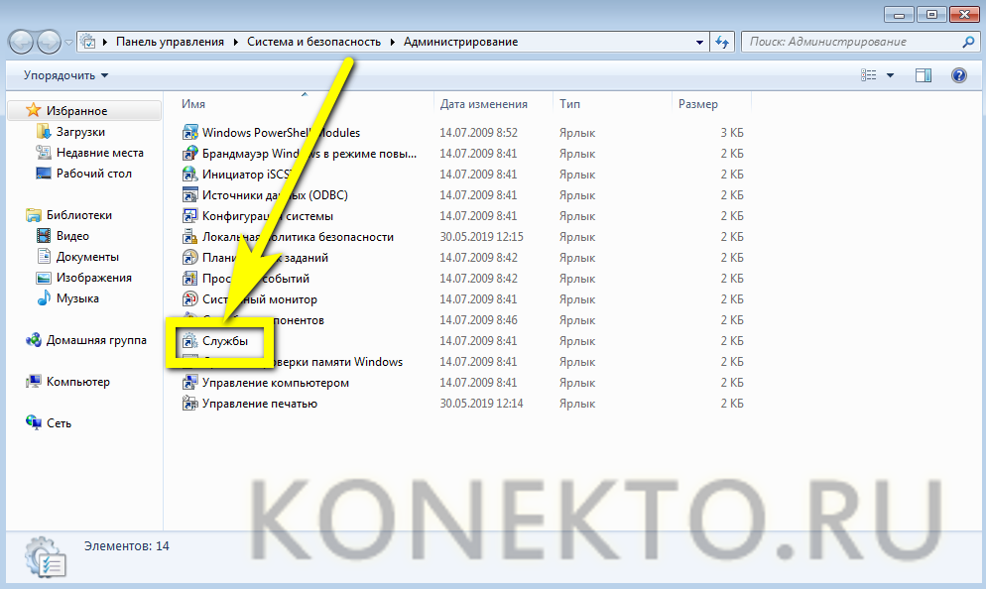This screenshot has width=986, height=589.
Task: Open recent pages dropdown beside navigation arrows
Action: 68,43
